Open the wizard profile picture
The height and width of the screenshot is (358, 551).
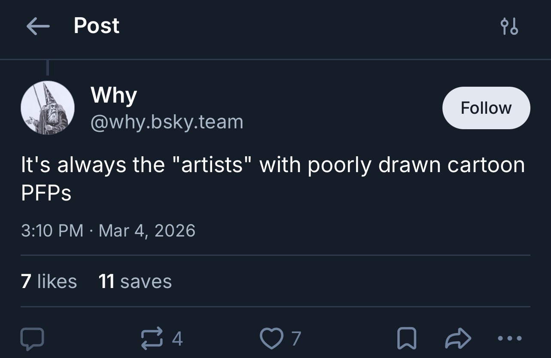point(48,108)
